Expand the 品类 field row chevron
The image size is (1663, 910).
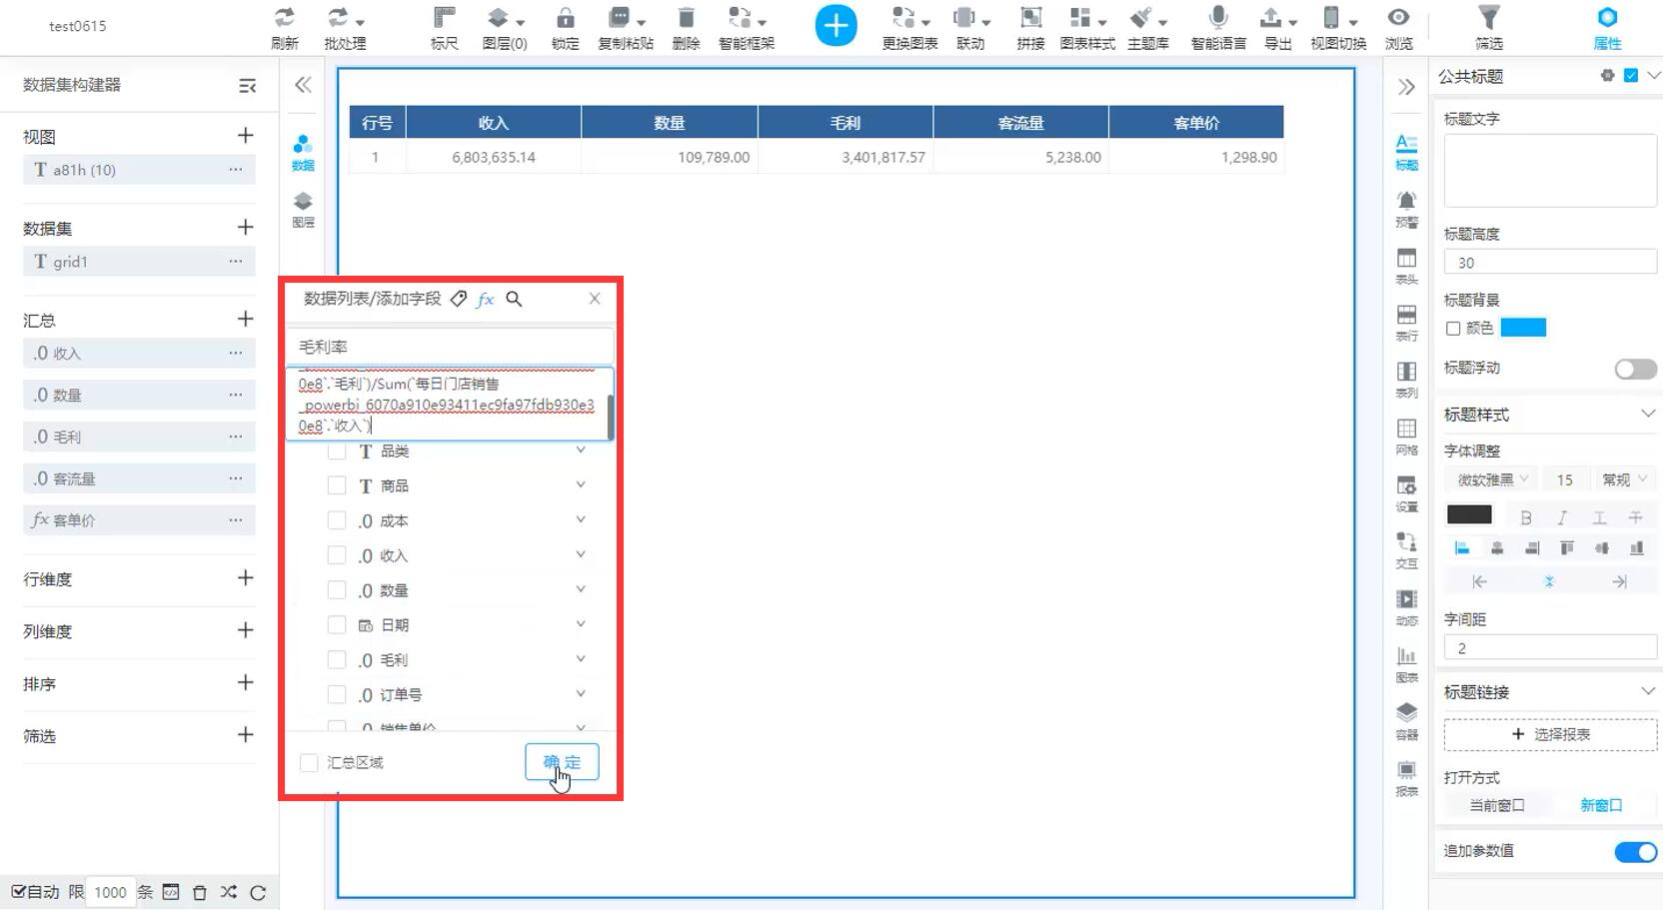[x=581, y=451]
